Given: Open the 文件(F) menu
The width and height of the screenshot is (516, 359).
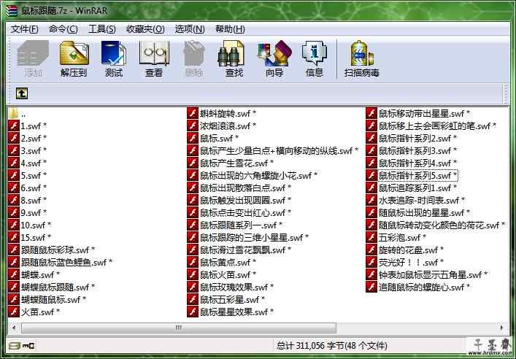Looking at the screenshot, I should click(x=24, y=29).
